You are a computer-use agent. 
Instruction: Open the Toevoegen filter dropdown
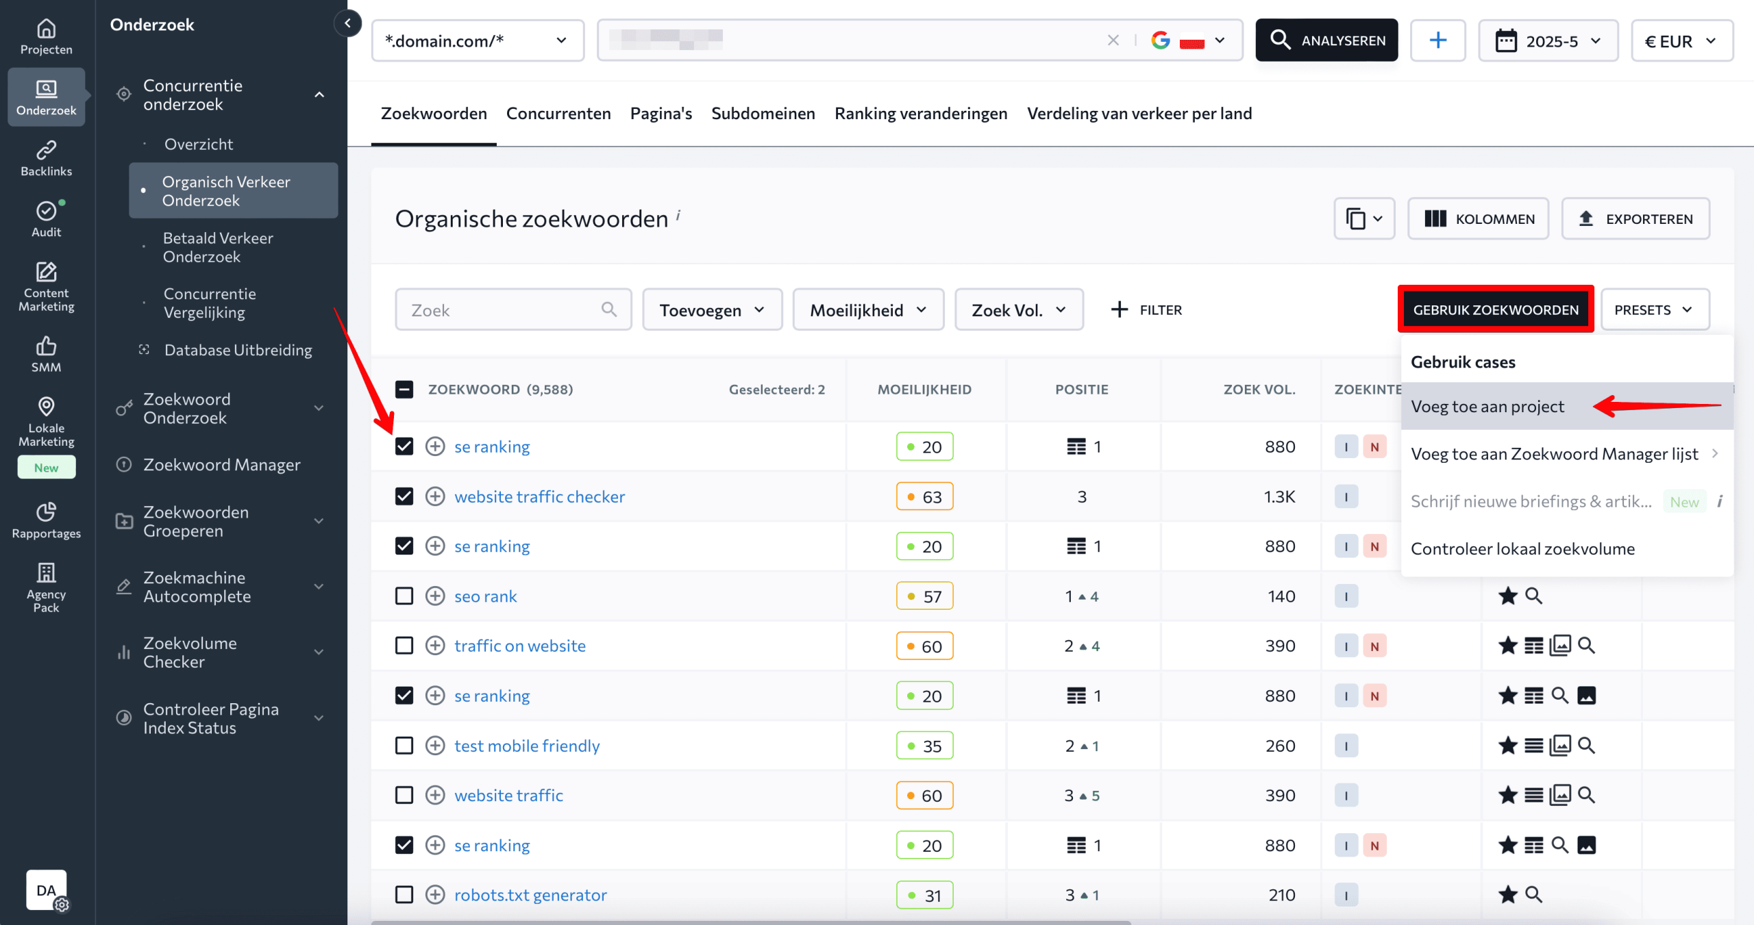(x=713, y=309)
